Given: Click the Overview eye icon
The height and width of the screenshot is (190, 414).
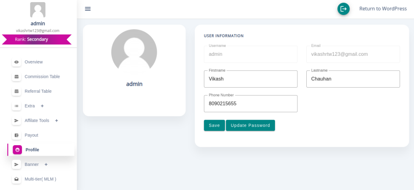Looking at the screenshot, I should click(x=16, y=62).
